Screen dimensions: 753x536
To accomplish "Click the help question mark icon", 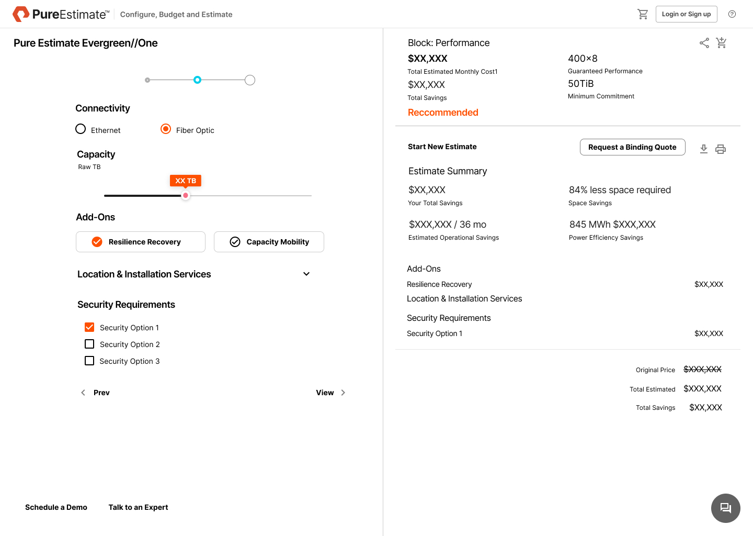I will tap(732, 14).
